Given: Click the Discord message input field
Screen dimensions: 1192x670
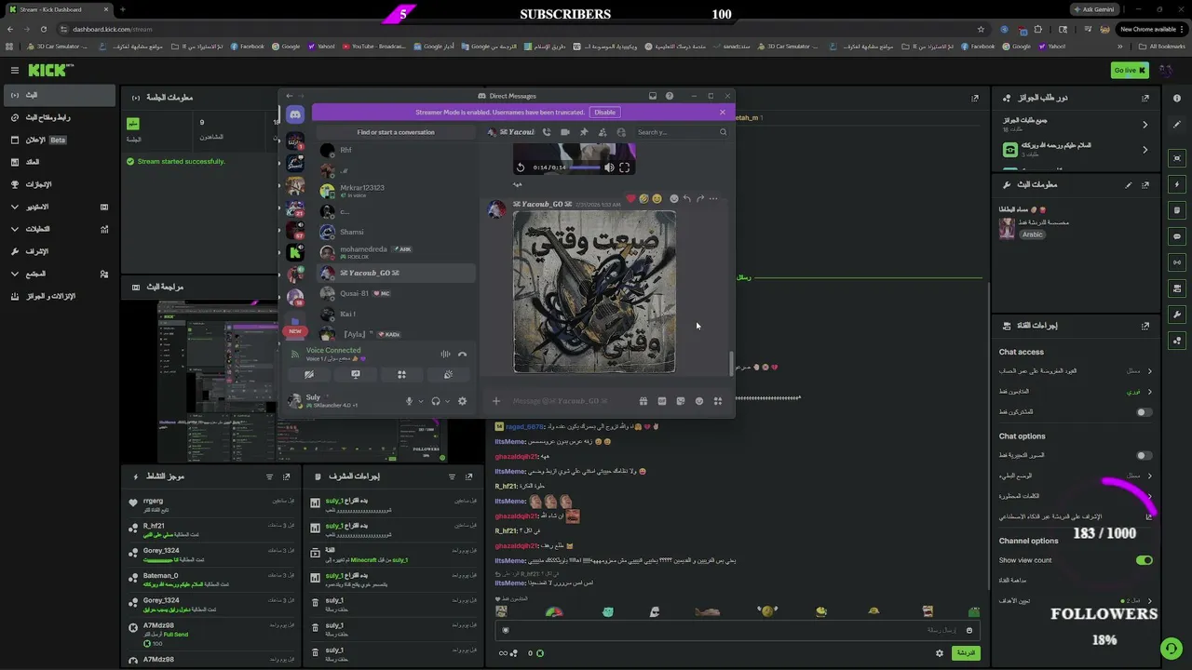Looking at the screenshot, I should click(570, 401).
